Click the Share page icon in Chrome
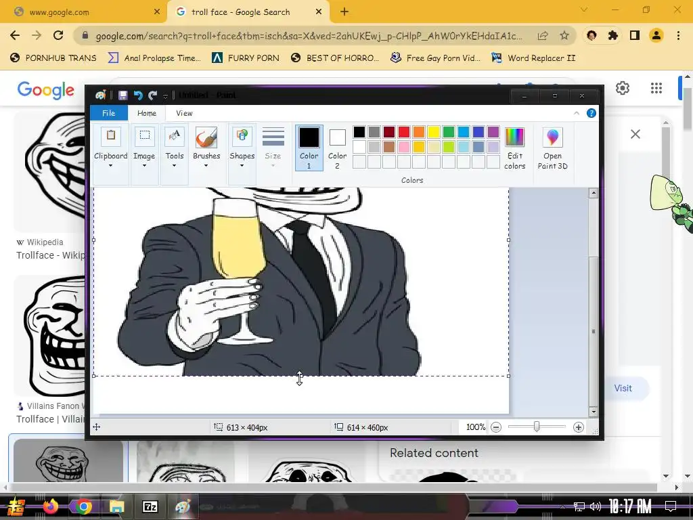Image resolution: width=693 pixels, height=520 pixels. 543,36
